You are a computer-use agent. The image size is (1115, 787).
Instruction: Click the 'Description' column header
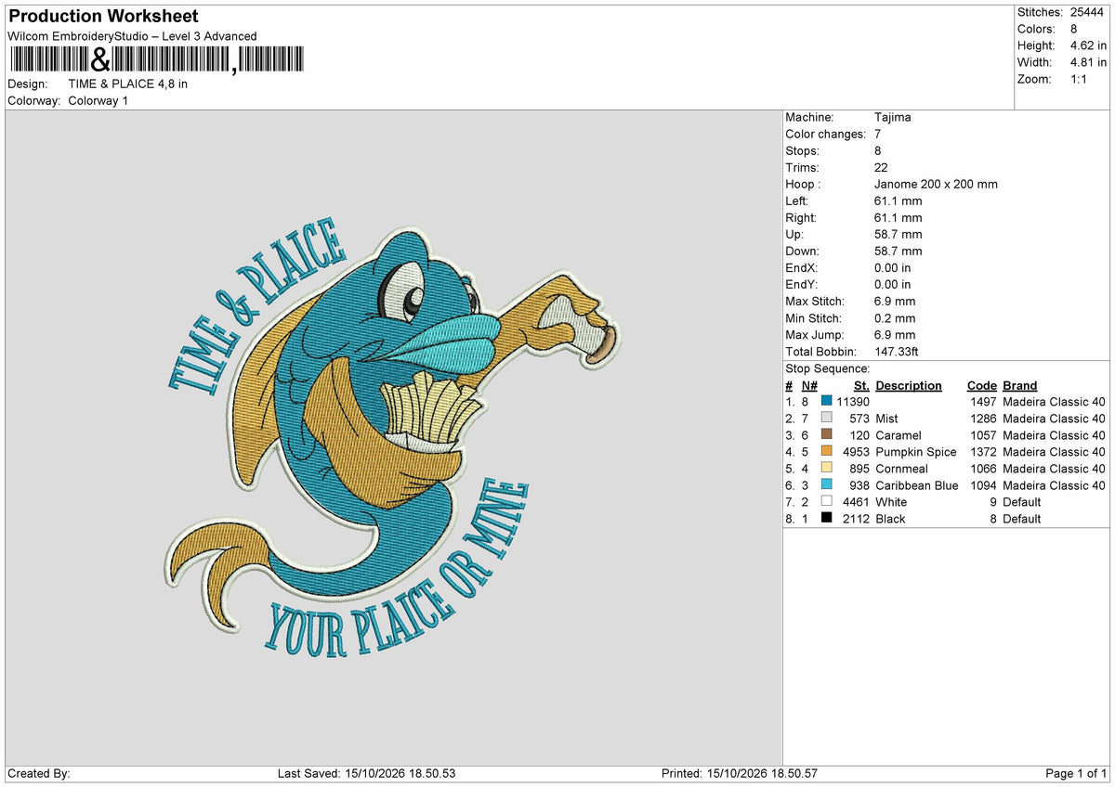909,385
